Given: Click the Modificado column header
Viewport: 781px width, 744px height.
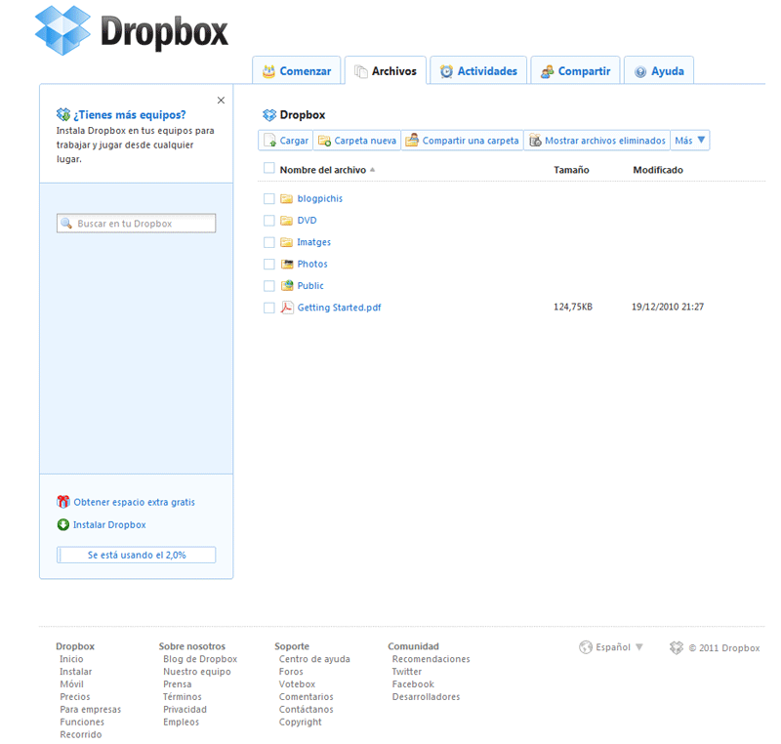Looking at the screenshot, I should (x=658, y=170).
